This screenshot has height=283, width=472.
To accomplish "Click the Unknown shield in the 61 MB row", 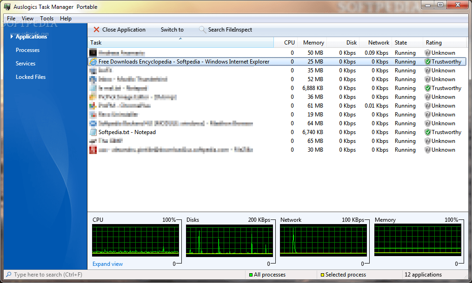I will (427, 106).
